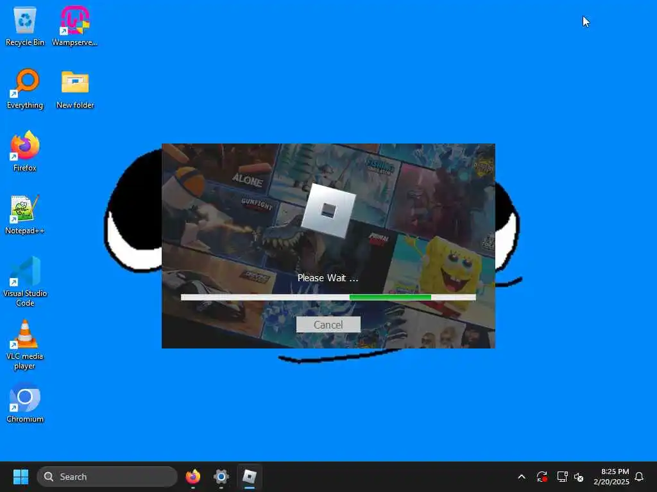Open the Windows Start menu
The image size is (657, 492).
21,477
